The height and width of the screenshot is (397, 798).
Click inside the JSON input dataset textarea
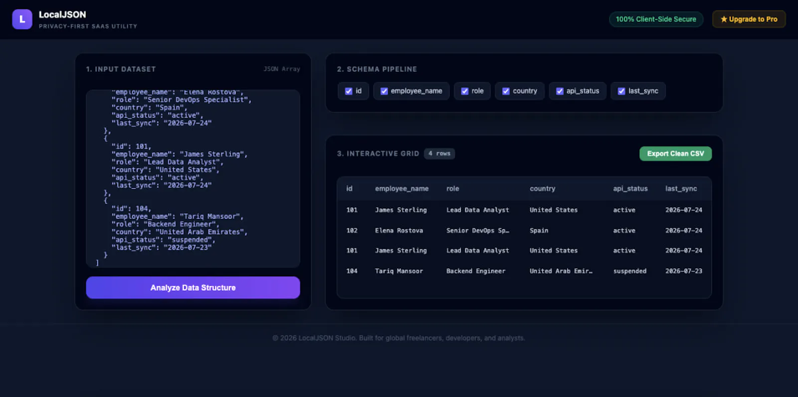tap(193, 179)
